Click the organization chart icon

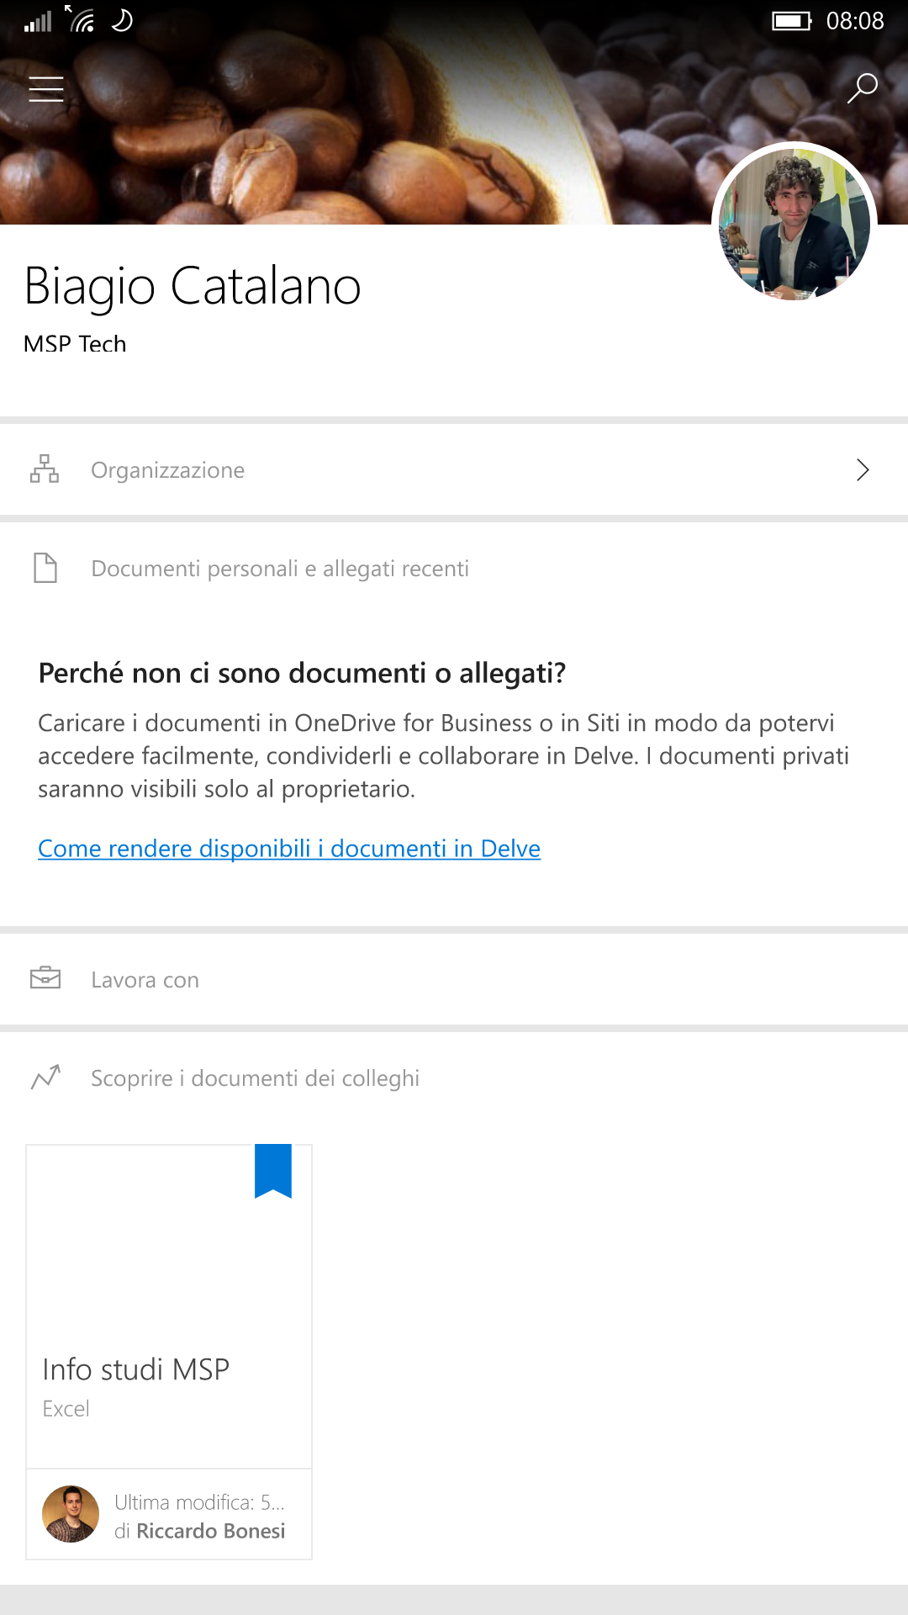pyautogui.click(x=45, y=469)
